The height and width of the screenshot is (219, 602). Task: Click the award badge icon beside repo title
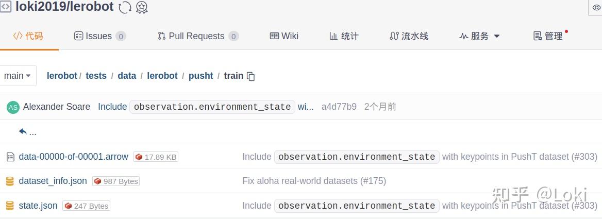coord(142,7)
